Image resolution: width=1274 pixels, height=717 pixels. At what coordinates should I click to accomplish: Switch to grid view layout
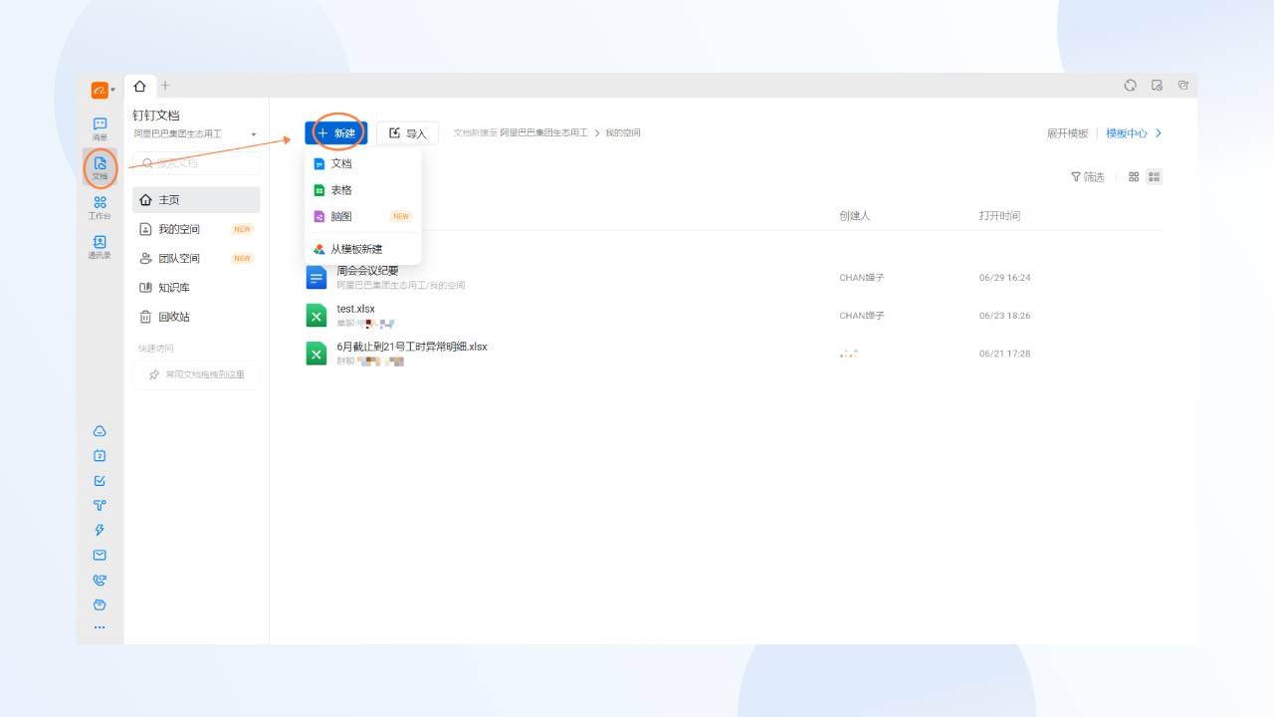(1134, 176)
